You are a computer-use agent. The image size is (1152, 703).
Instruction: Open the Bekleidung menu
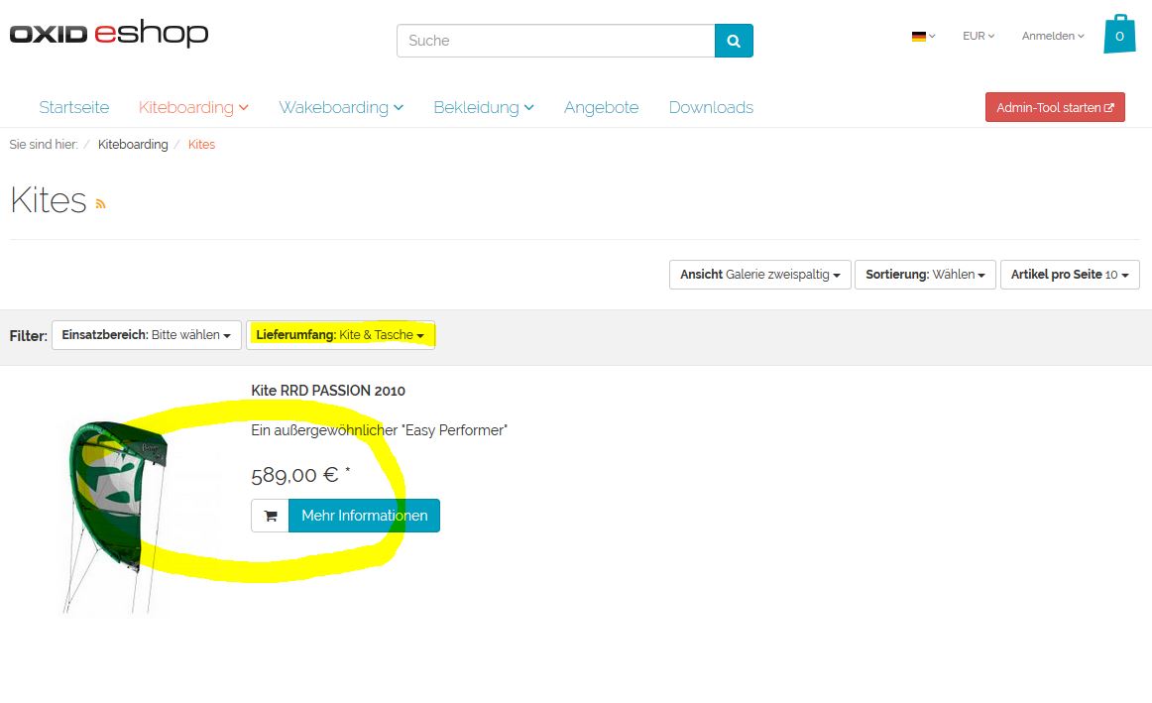[x=483, y=107]
